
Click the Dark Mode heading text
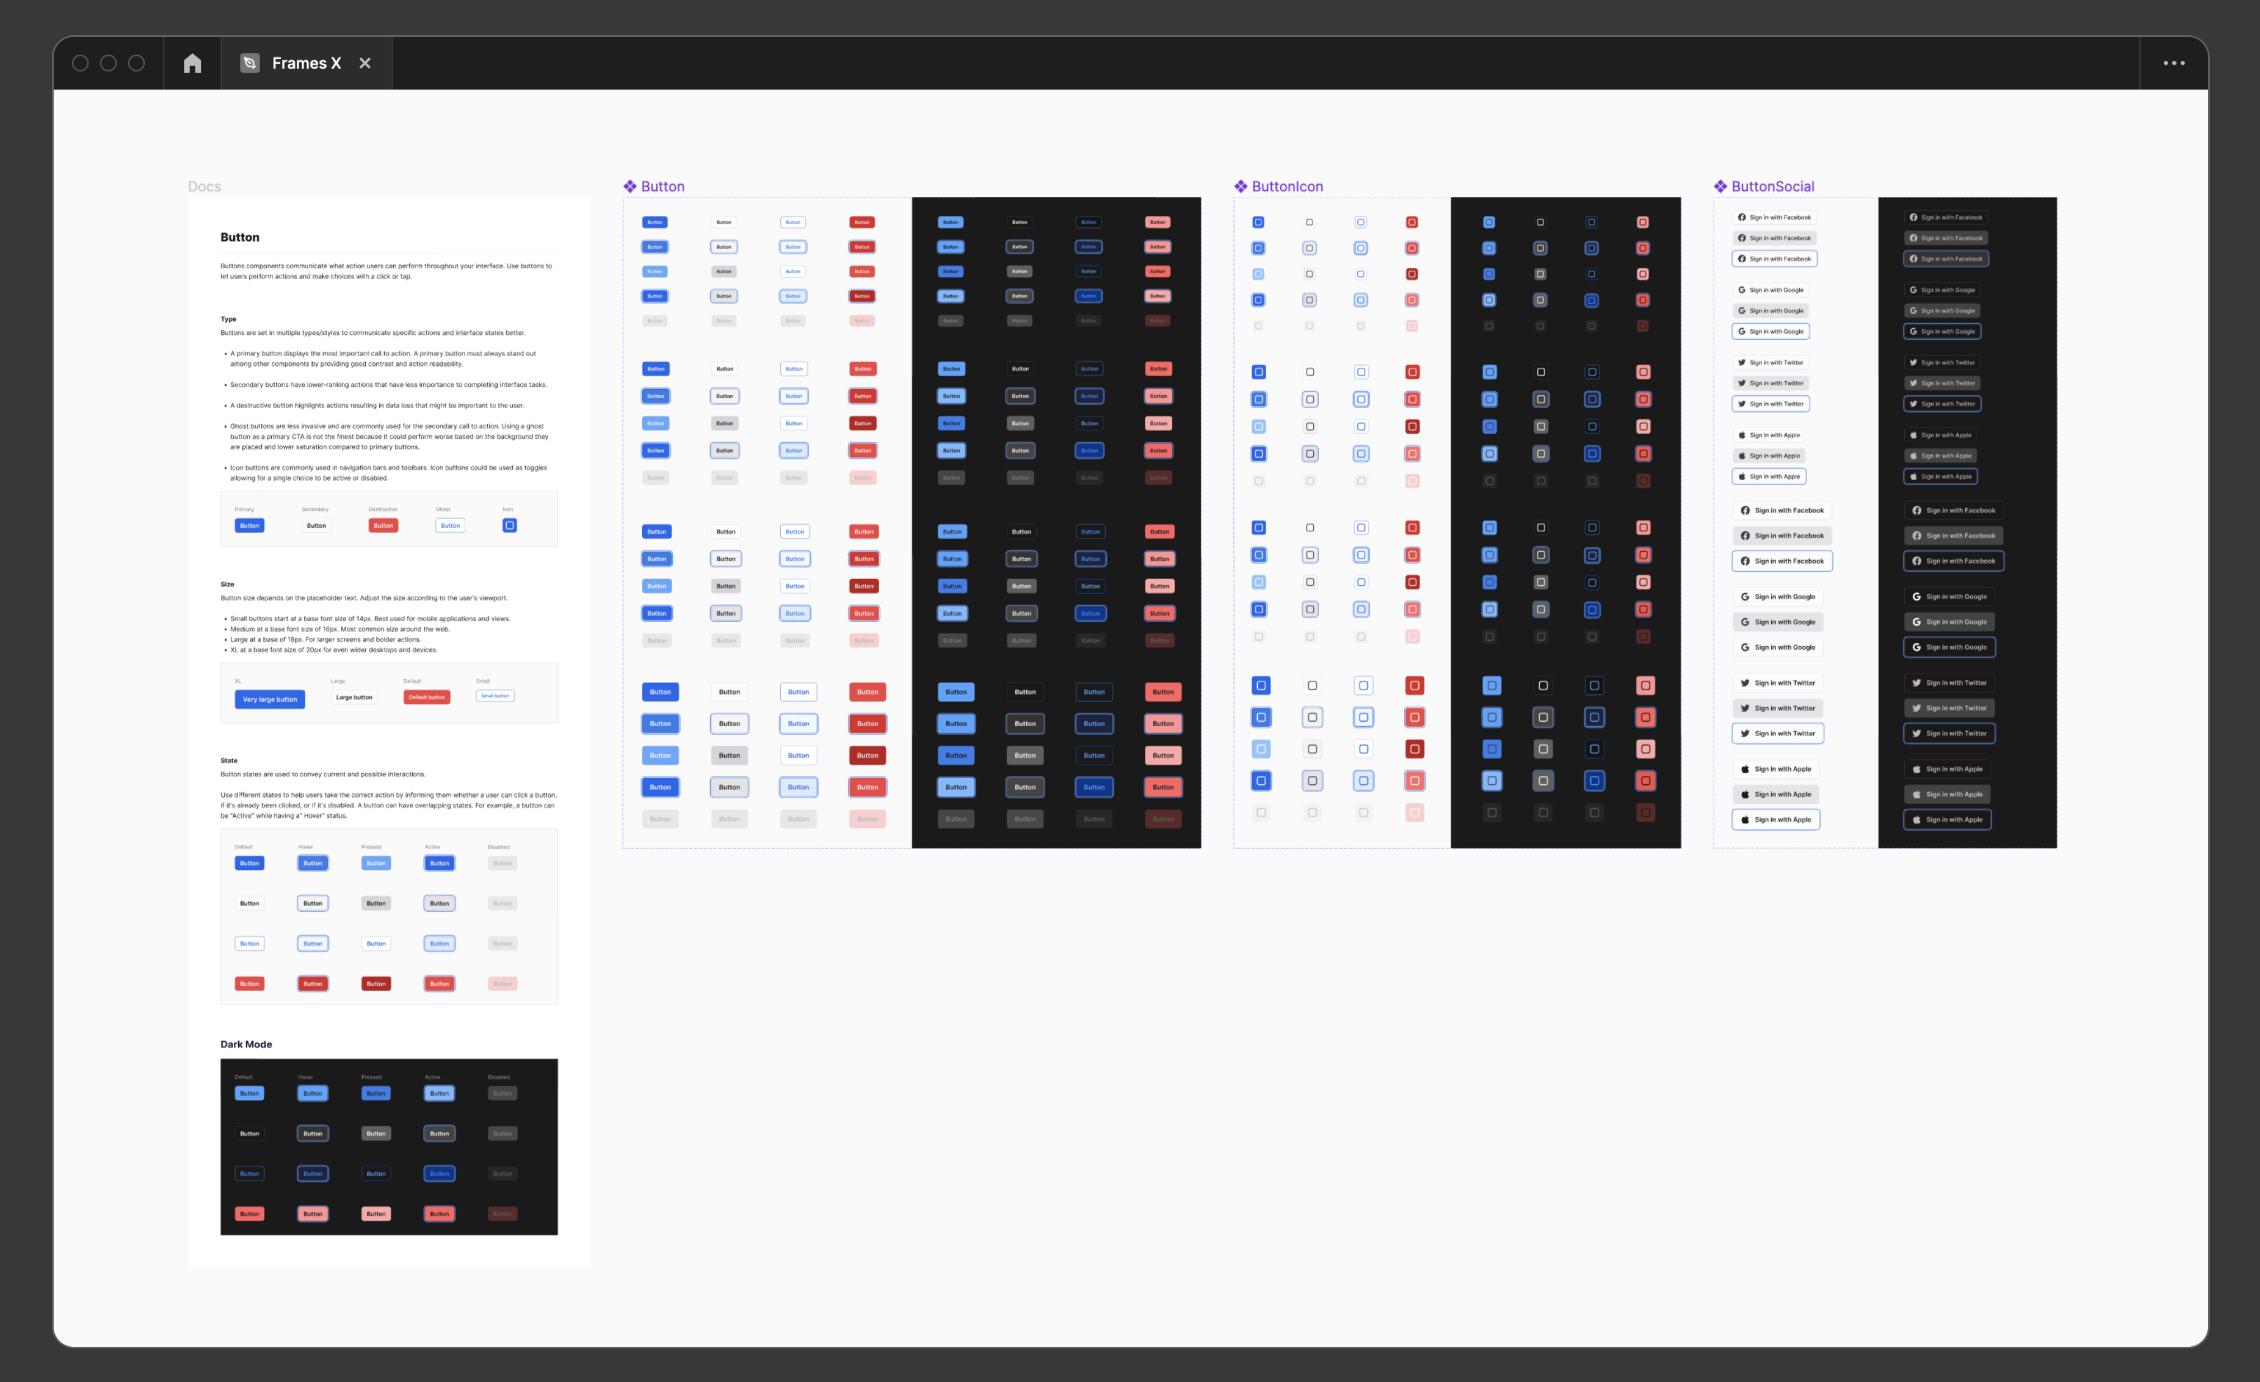coord(246,1044)
